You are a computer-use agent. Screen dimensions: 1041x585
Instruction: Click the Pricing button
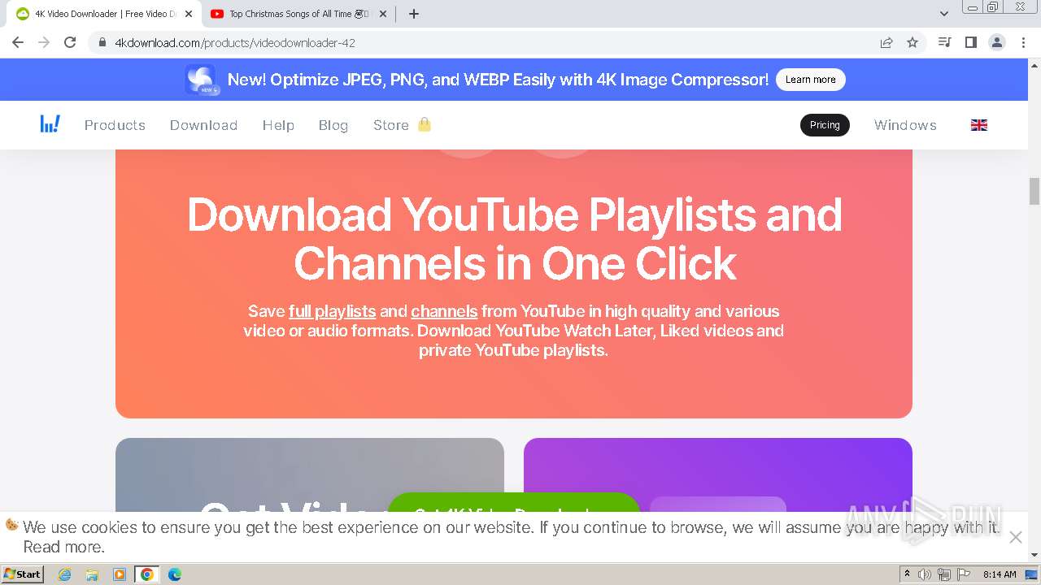point(825,125)
